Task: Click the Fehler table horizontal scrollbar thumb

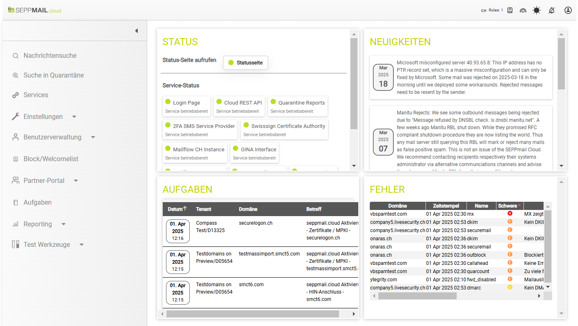Action: (417, 296)
